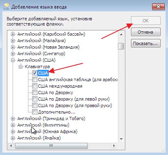Click the vertical scrollbar up arrow
The width and height of the screenshot is (168, 155).
pos(121,34)
